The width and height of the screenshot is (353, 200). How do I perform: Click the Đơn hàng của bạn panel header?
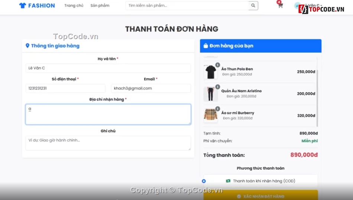[x=261, y=46]
